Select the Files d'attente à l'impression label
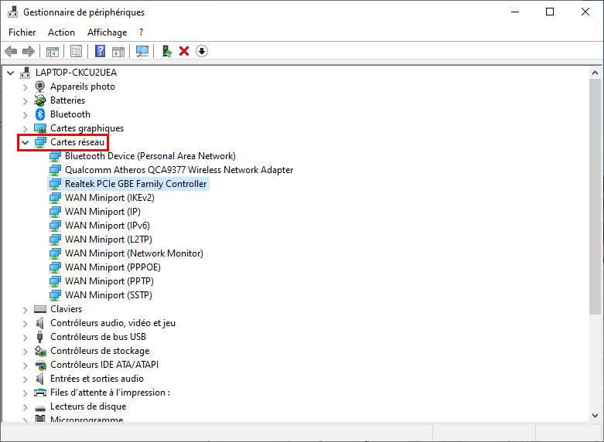The image size is (604, 442). 110,393
